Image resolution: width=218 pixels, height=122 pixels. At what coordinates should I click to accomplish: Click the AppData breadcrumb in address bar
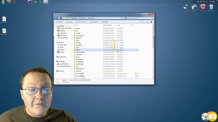pyautogui.click(x=74, y=18)
